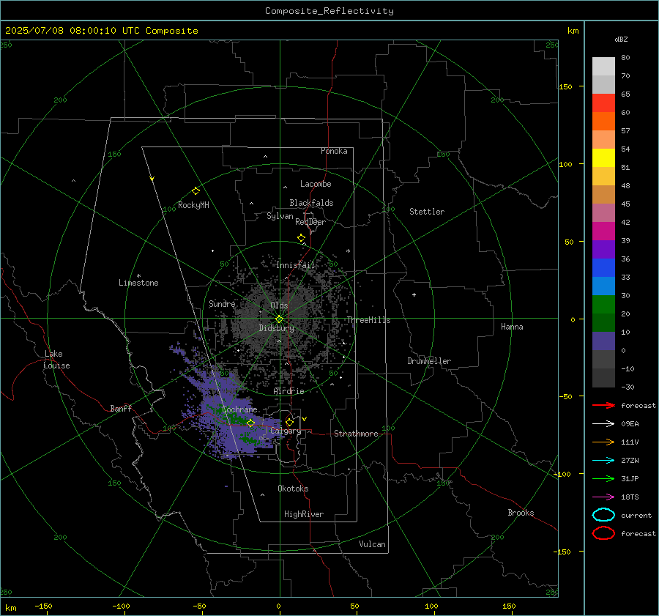Click the asterisk marker above Limestone
This screenshot has width=659, height=616.
coord(138,276)
